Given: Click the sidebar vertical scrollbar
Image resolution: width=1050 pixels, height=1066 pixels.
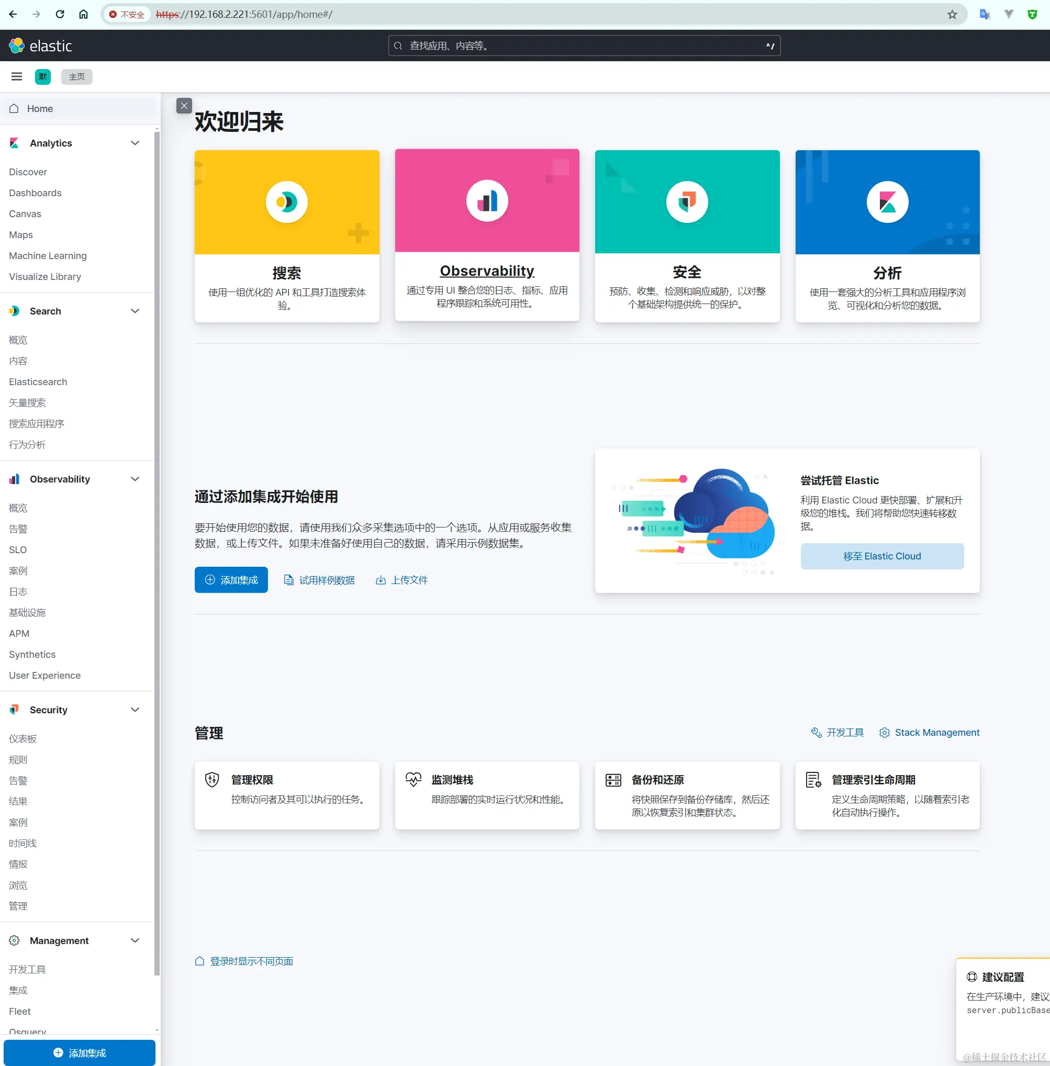Looking at the screenshot, I should click(x=157, y=552).
